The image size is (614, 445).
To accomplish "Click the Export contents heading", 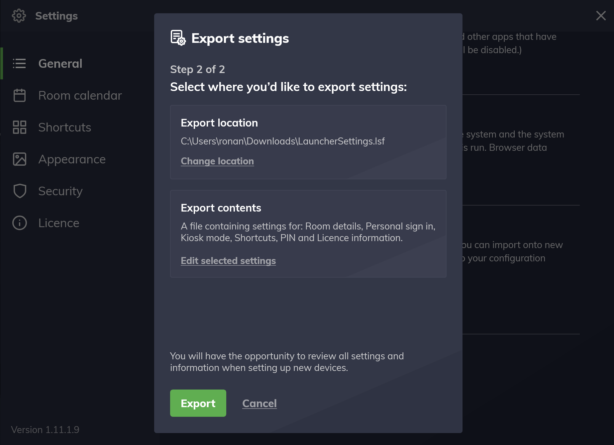I will click(221, 208).
